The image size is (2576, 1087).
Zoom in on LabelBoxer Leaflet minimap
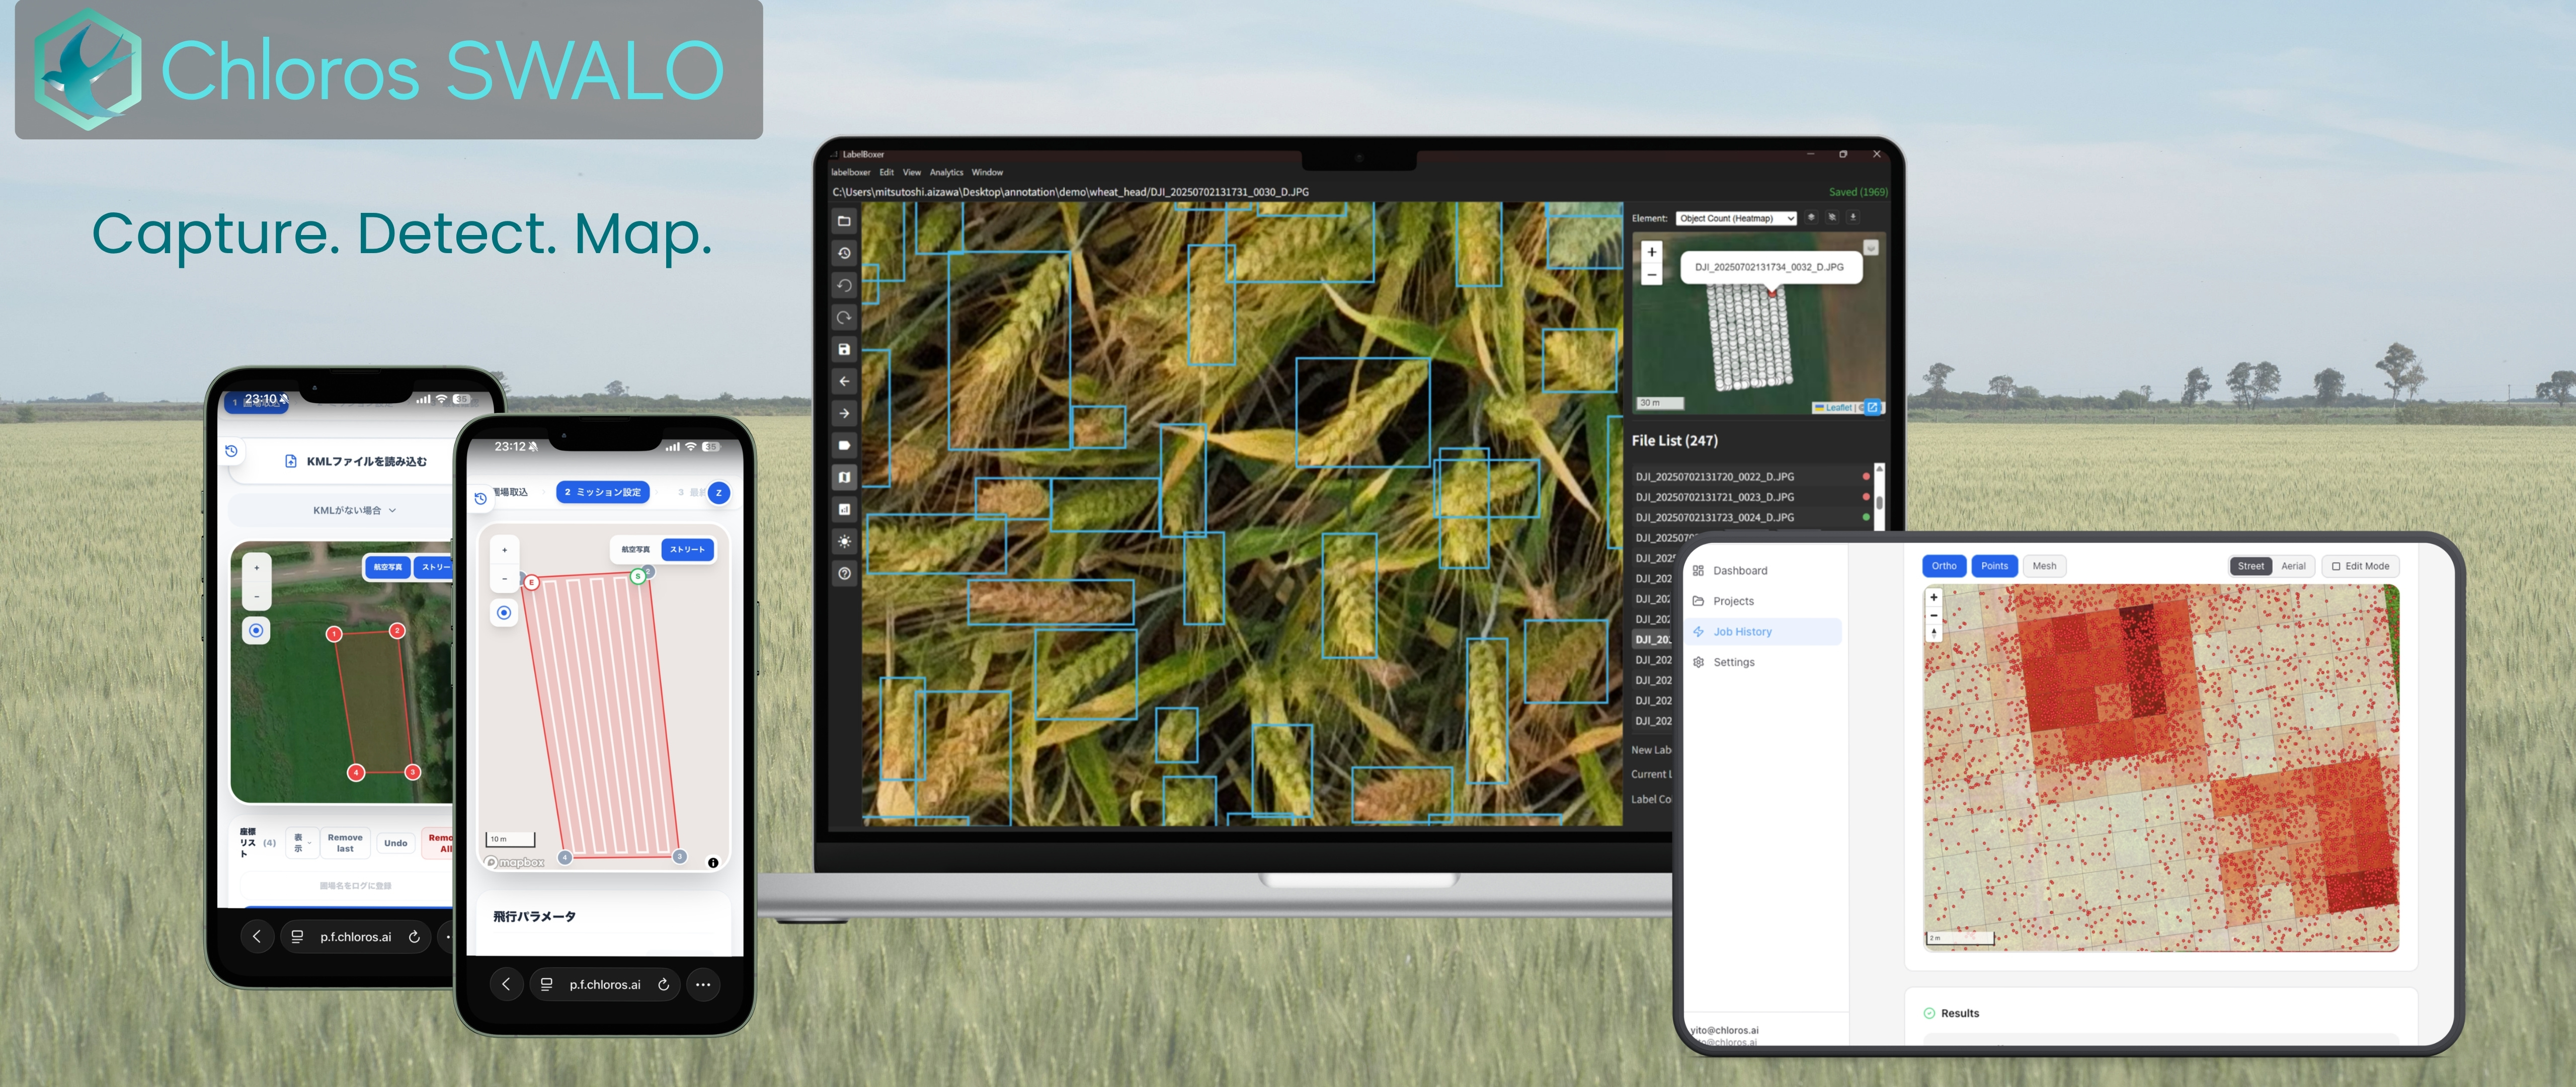(1652, 252)
